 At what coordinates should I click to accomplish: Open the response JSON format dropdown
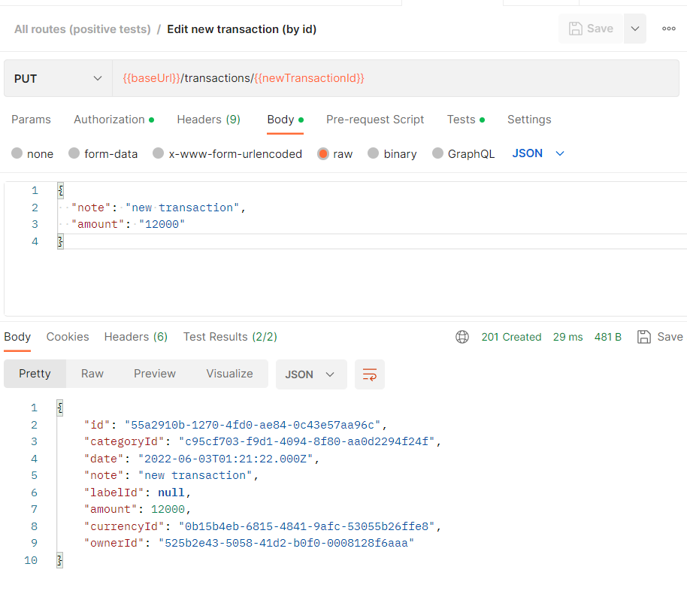coord(311,374)
